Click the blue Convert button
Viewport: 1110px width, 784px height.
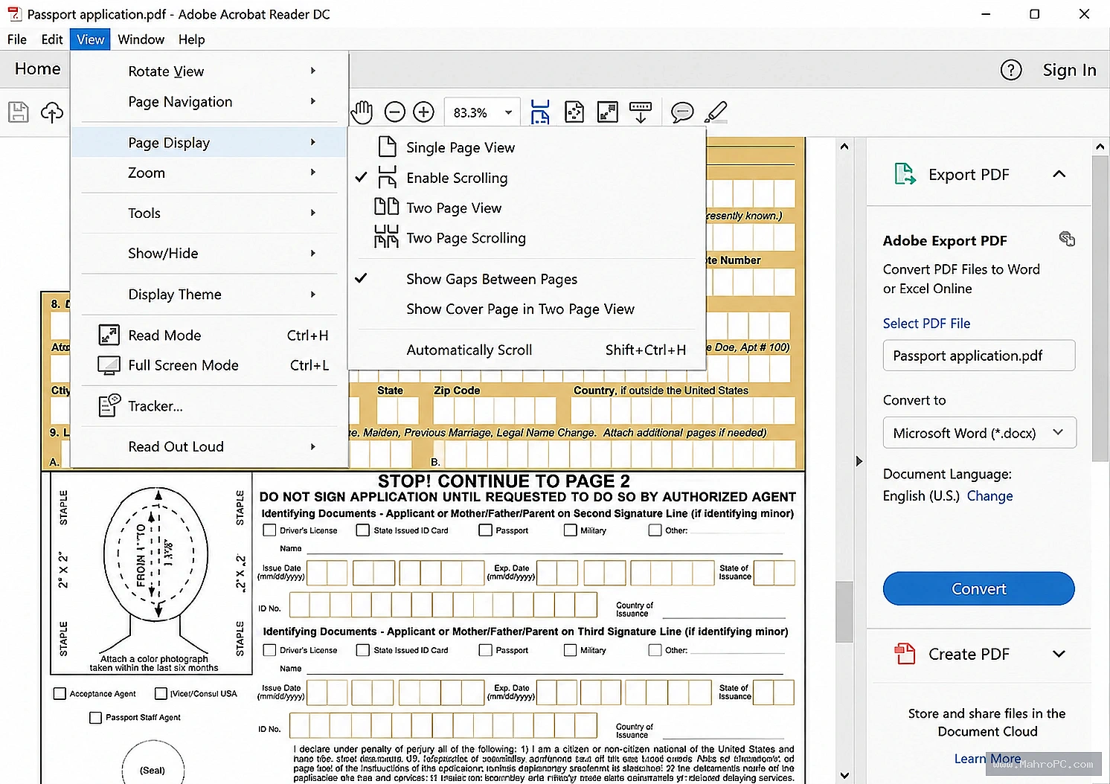click(979, 588)
